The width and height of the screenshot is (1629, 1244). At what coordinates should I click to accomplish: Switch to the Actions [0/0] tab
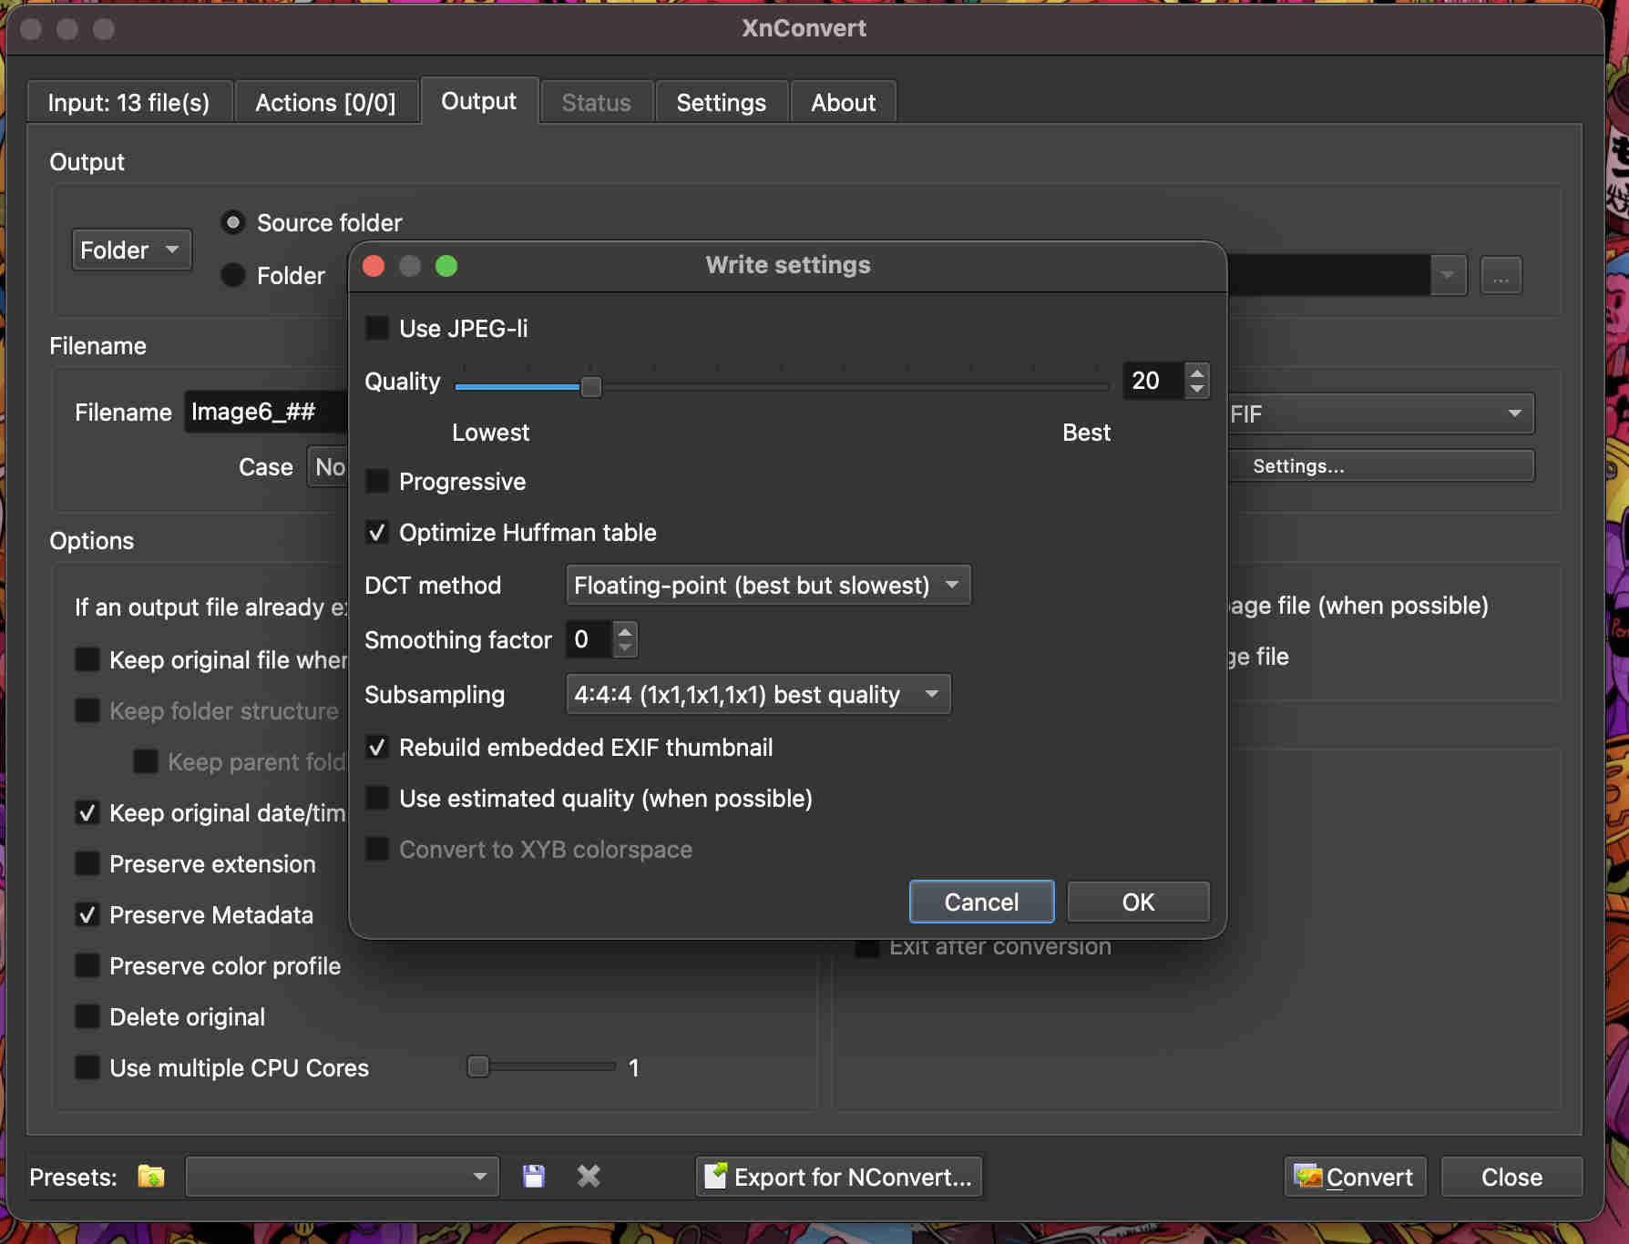tap(325, 102)
